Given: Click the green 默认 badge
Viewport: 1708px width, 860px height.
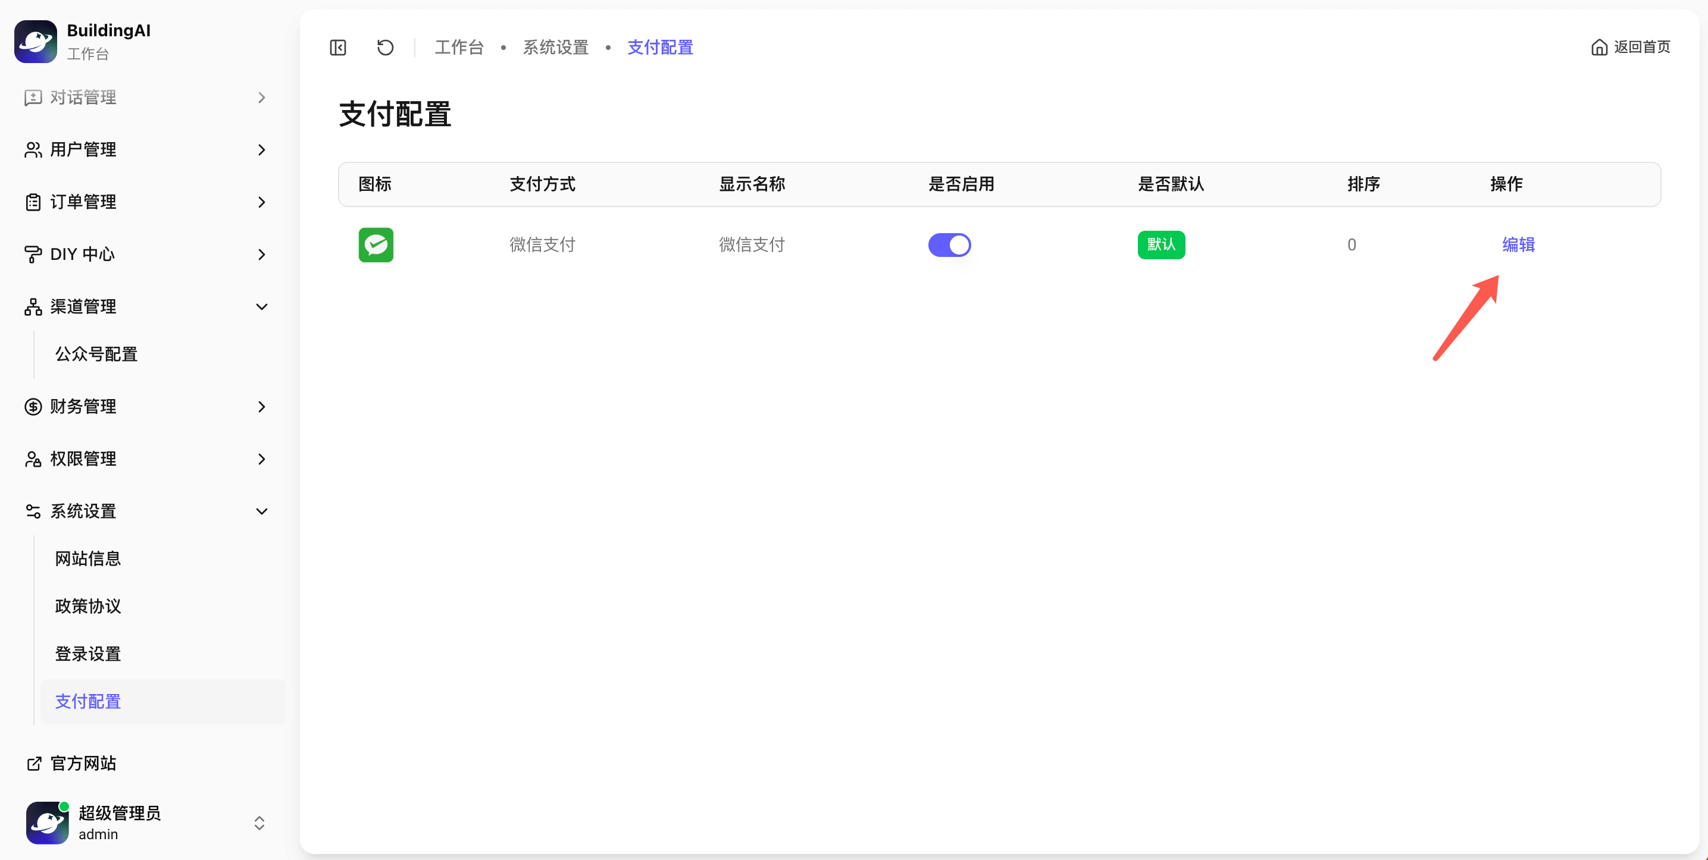Looking at the screenshot, I should pos(1161,245).
